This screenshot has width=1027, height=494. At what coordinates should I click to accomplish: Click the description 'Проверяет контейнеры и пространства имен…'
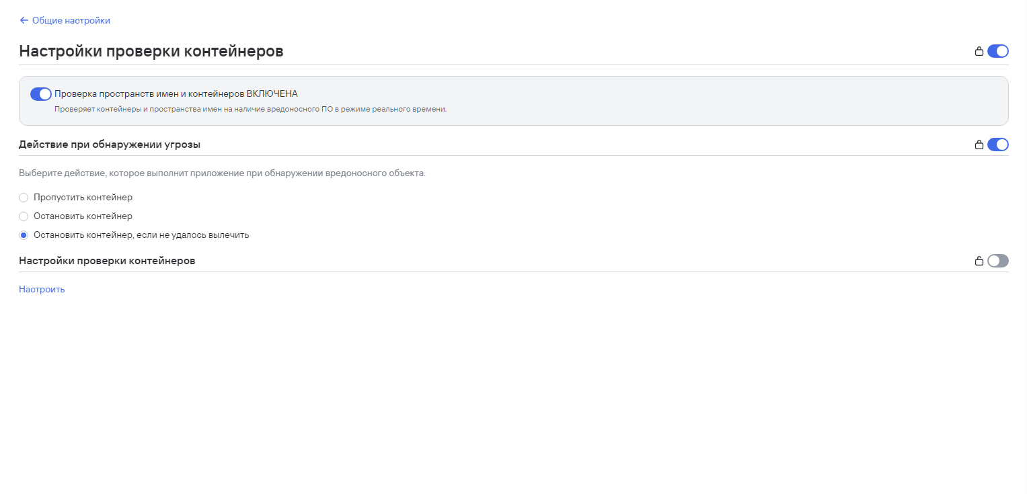pyautogui.click(x=250, y=109)
